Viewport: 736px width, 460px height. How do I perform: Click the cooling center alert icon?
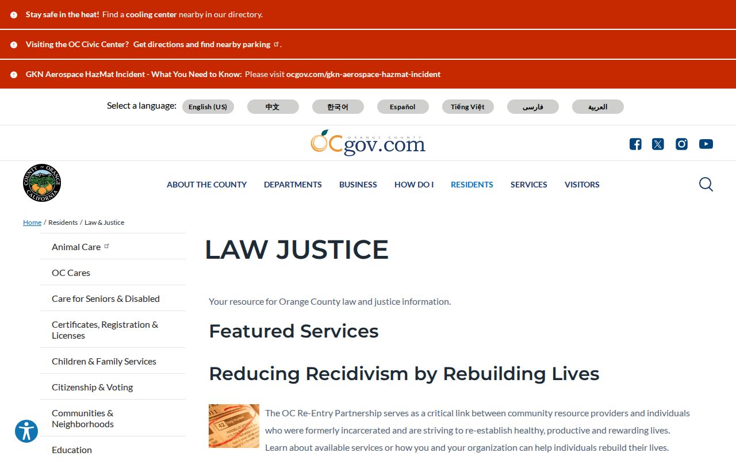tap(14, 15)
